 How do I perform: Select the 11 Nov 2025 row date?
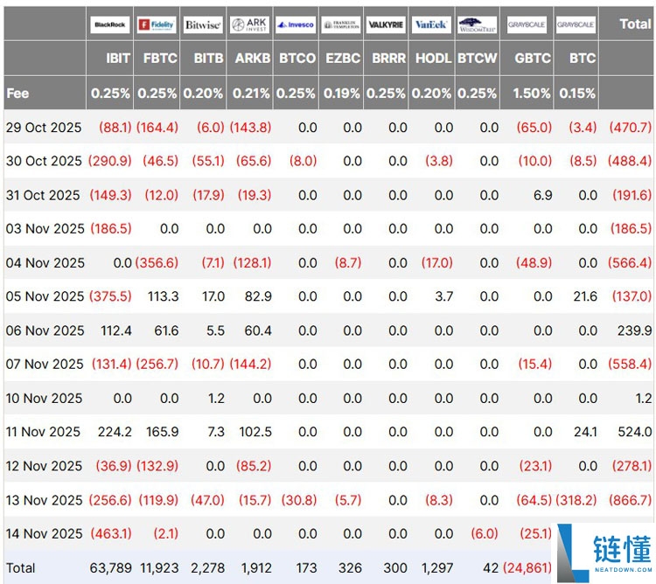(x=43, y=431)
